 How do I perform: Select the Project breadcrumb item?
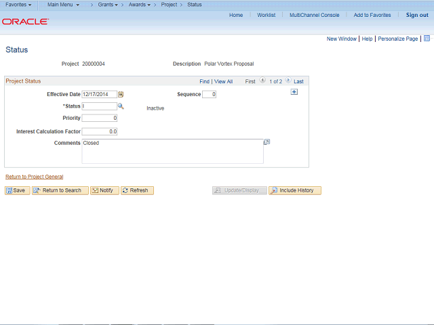[x=169, y=5]
